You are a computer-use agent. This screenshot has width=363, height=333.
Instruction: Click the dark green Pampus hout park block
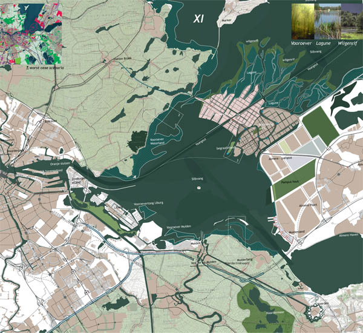coord(294,179)
